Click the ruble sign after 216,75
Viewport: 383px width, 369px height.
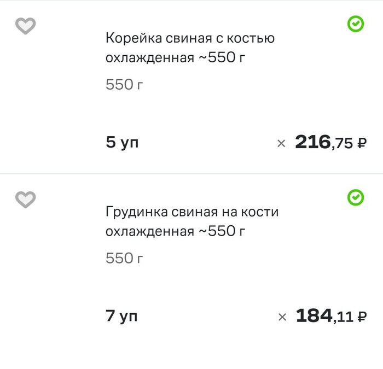(362, 144)
